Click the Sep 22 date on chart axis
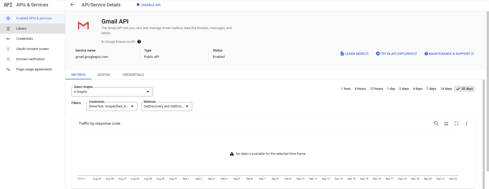 click(x=453, y=179)
